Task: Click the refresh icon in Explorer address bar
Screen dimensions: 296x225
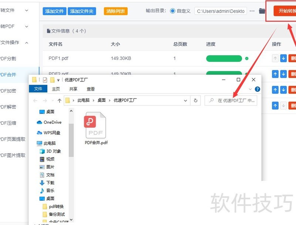Action: pyautogui.click(x=195, y=100)
